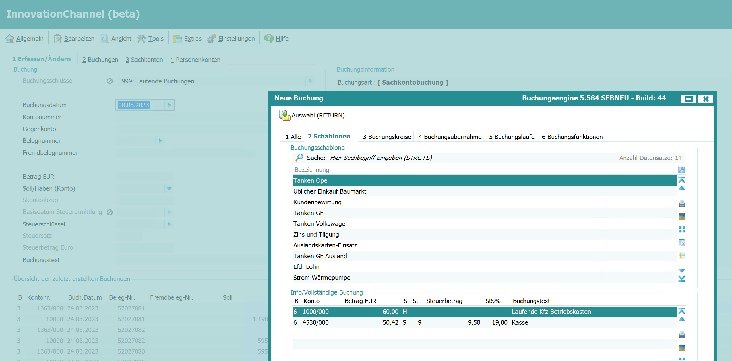The image size is (732, 361).
Task: Click search magnifier icon in Buchungsschablone
Action: (299, 158)
